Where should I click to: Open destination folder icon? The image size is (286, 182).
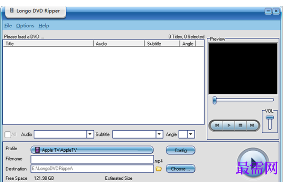159,169
